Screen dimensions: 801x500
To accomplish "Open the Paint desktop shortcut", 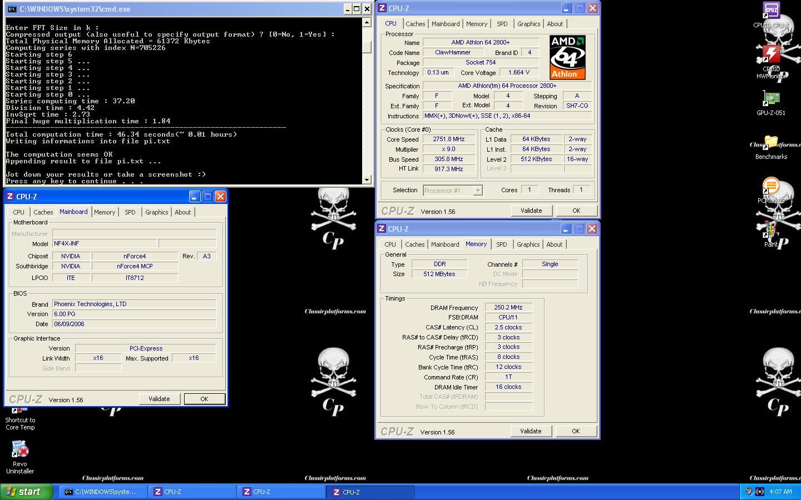I will point(771,234).
